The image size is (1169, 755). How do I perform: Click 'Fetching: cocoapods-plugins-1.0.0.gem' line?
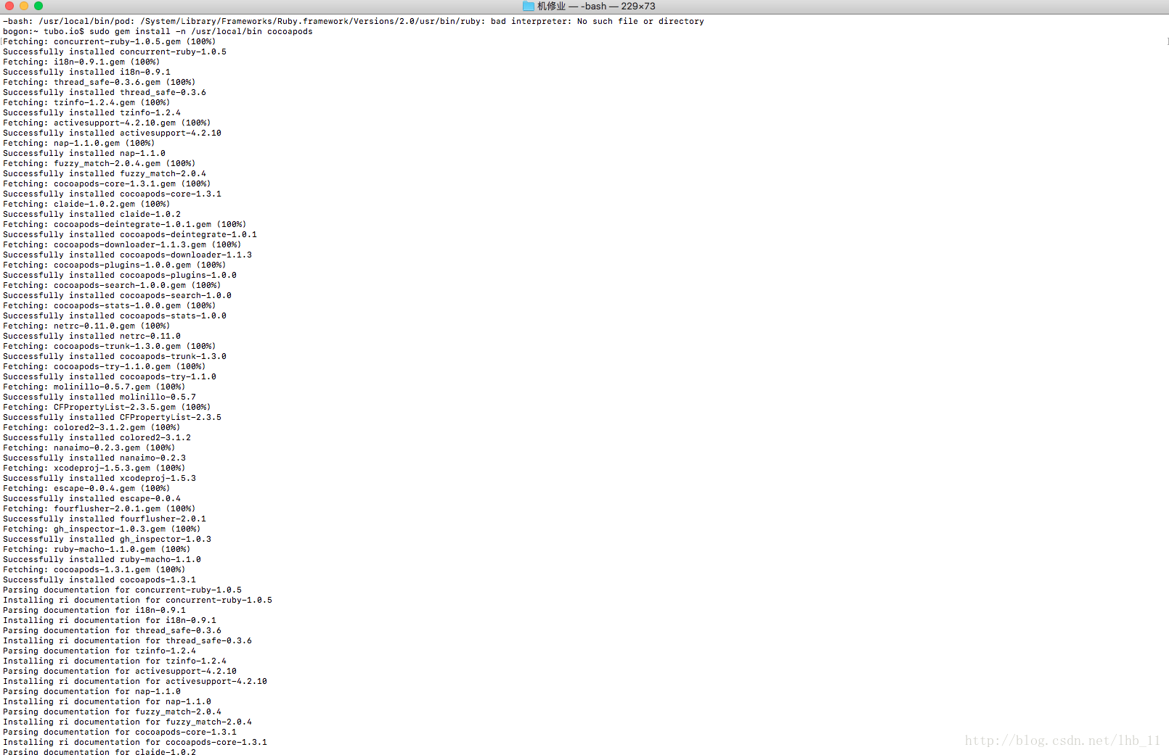click(114, 265)
